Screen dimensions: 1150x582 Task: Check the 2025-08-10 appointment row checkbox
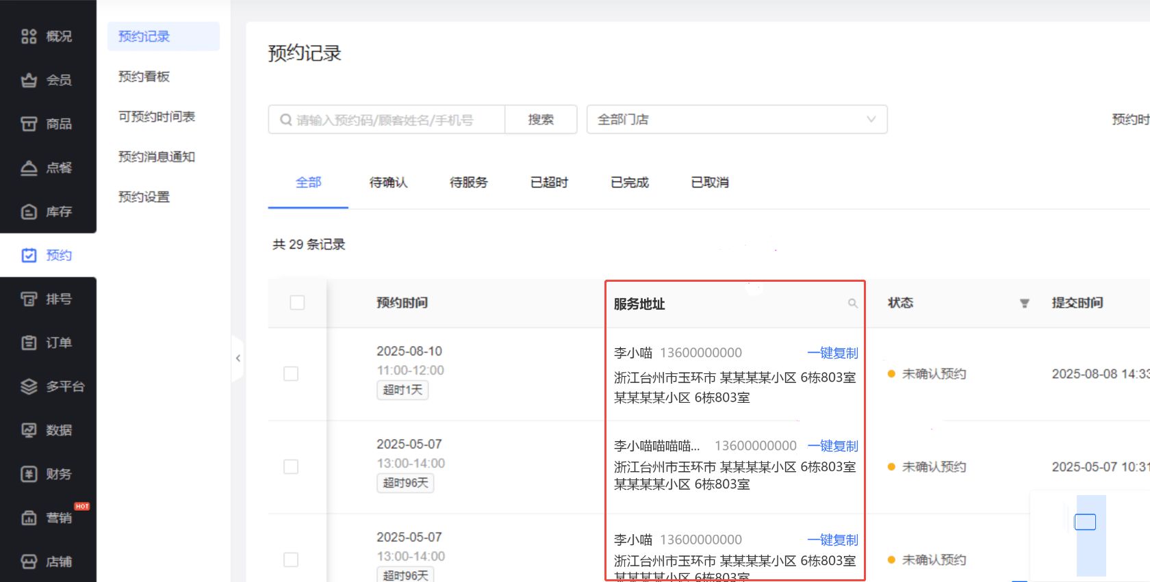click(x=291, y=373)
